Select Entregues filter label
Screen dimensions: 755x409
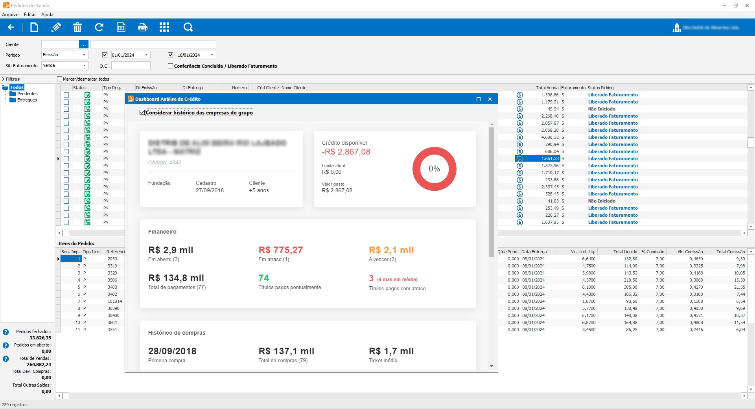[x=27, y=100]
